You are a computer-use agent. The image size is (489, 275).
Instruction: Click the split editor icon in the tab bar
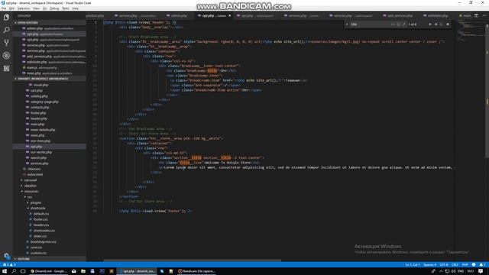[x=476, y=15]
